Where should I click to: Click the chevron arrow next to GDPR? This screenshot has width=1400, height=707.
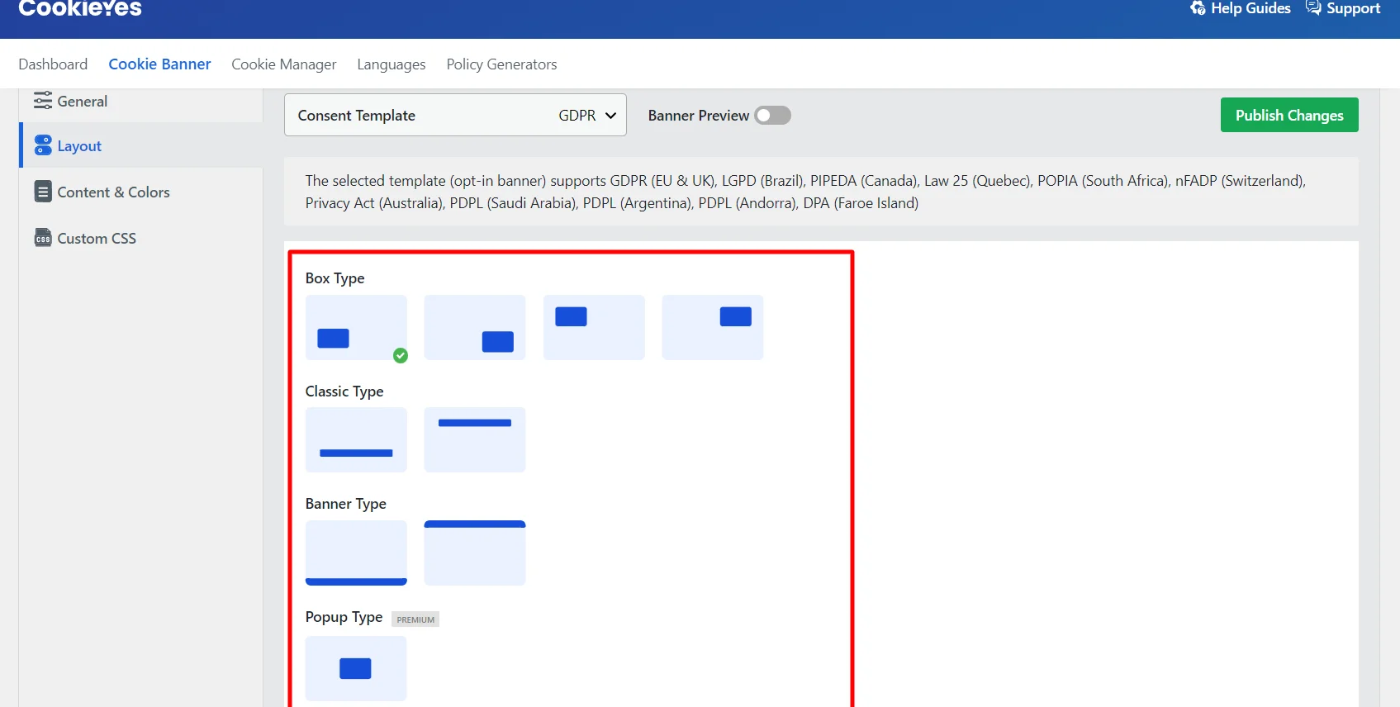click(x=610, y=116)
